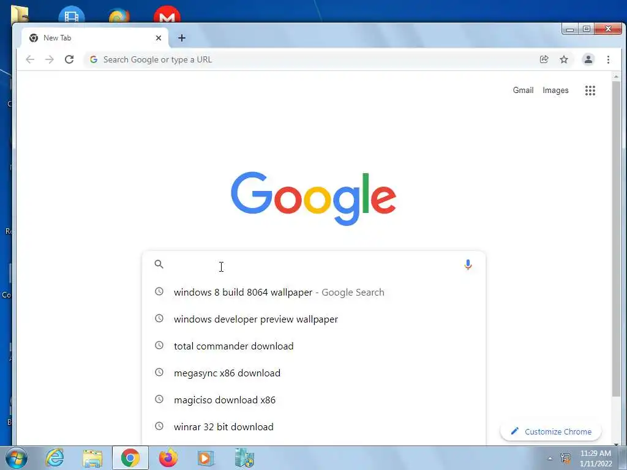Focus the Google search text field

pyautogui.click(x=314, y=264)
